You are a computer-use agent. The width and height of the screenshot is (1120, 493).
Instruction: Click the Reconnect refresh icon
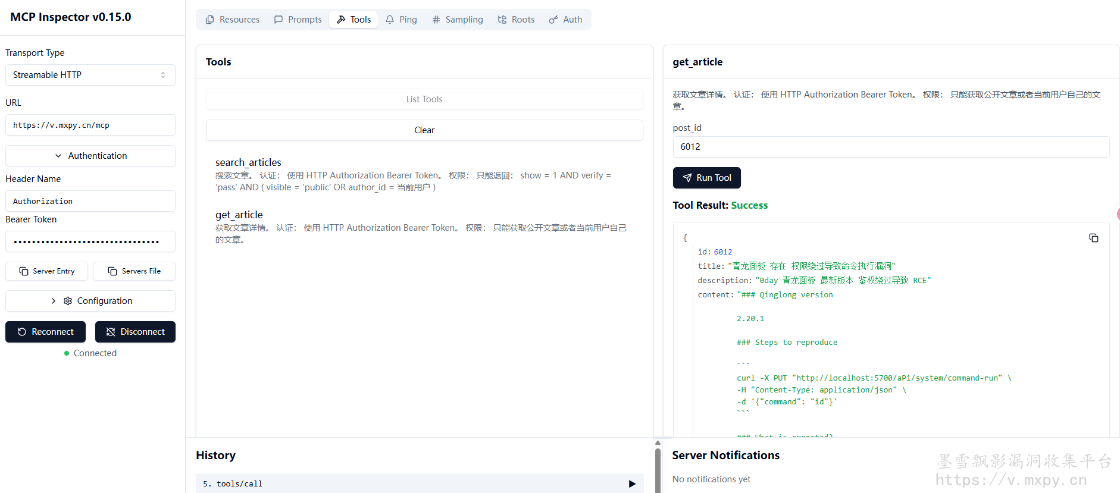pyautogui.click(x=22, y=332)
